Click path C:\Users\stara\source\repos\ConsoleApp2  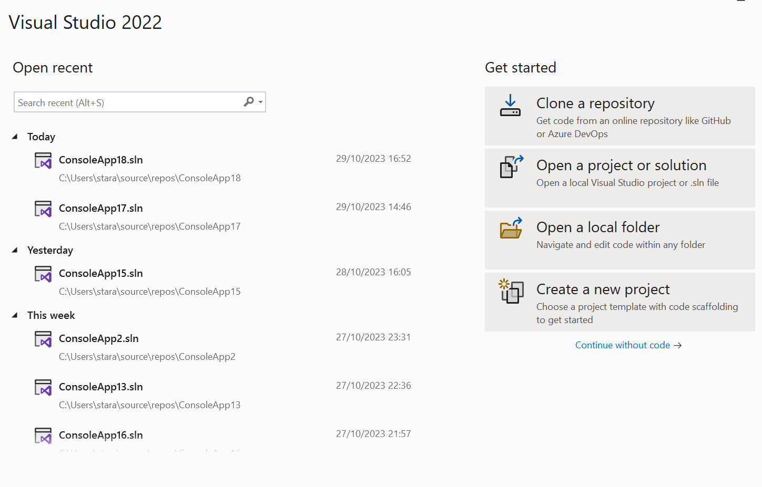coord(147,357)
